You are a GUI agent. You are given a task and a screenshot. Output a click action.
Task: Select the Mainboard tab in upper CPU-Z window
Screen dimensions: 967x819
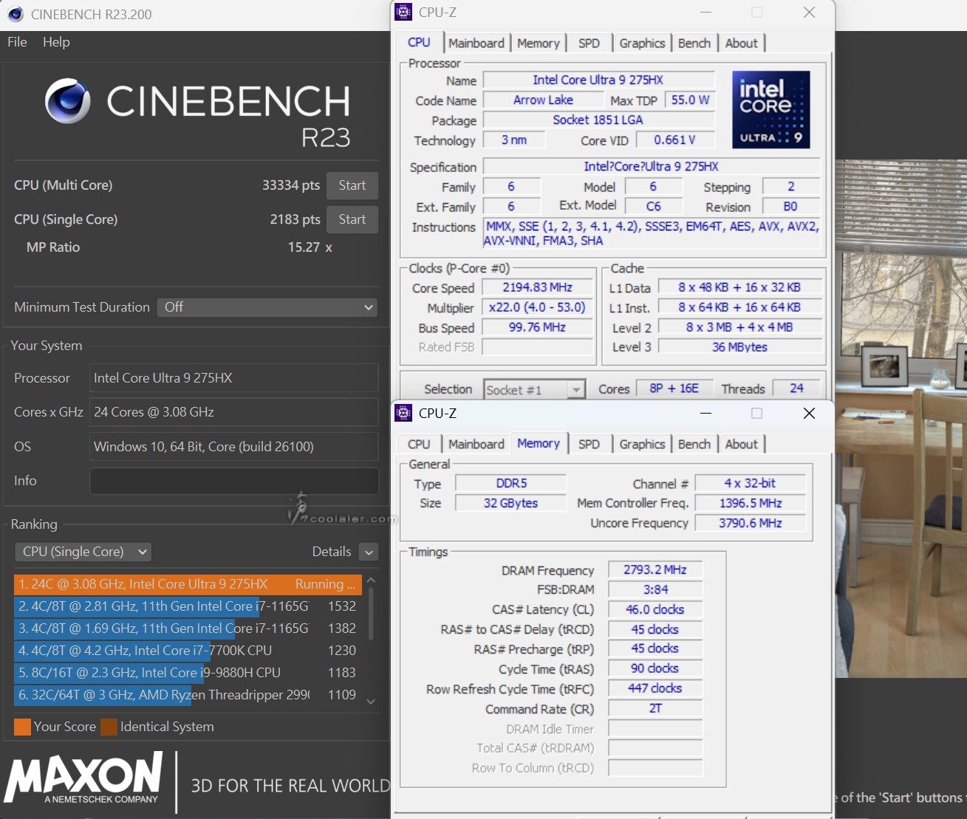pyautogui.click(x=476, y=43)
